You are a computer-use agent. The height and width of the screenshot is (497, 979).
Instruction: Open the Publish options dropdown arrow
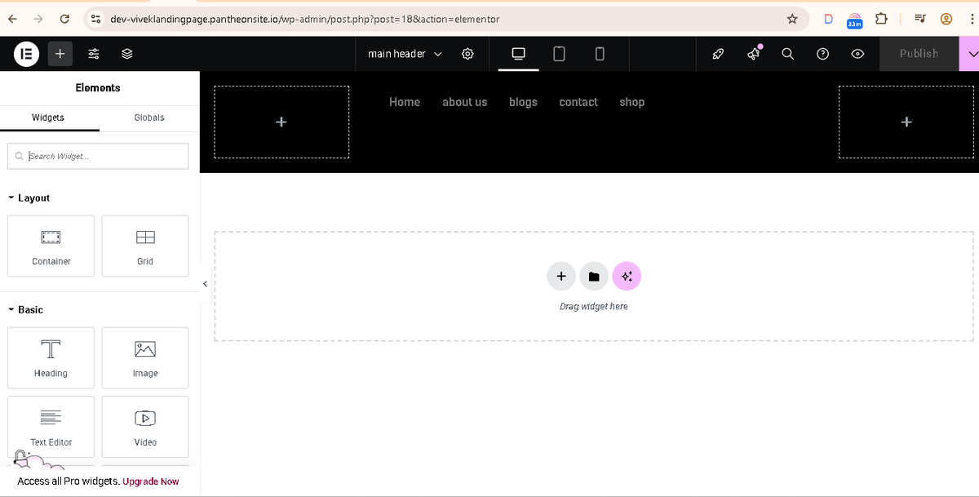pyautogui.click(x=971, y=54)
